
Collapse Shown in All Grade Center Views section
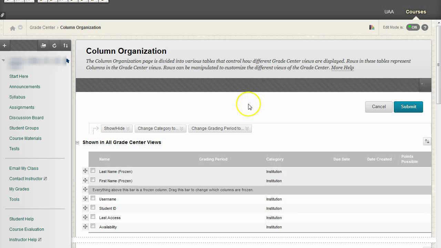[78, 142]
